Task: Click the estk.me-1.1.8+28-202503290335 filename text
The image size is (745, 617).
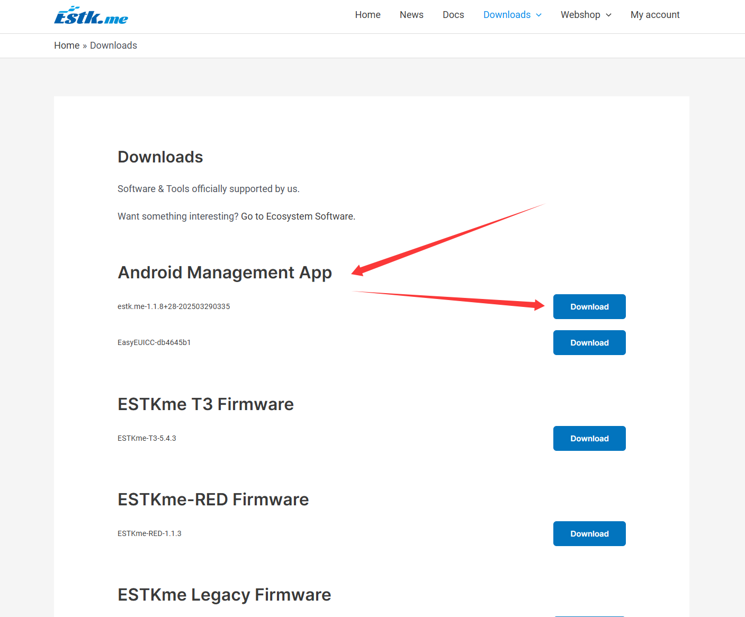Action: coord(174,306)
